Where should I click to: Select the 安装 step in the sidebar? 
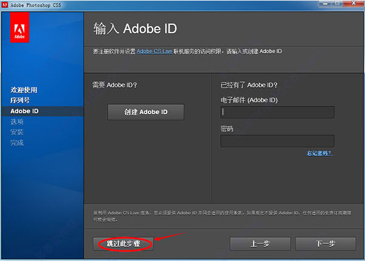tap(17, 132)
